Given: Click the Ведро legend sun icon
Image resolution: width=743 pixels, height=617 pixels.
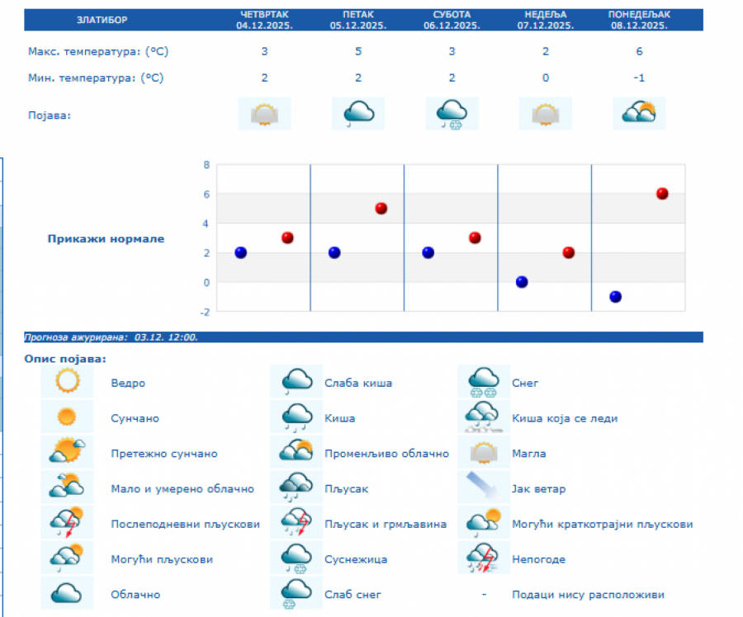Looking at the screenshot, I should (67, 383).
